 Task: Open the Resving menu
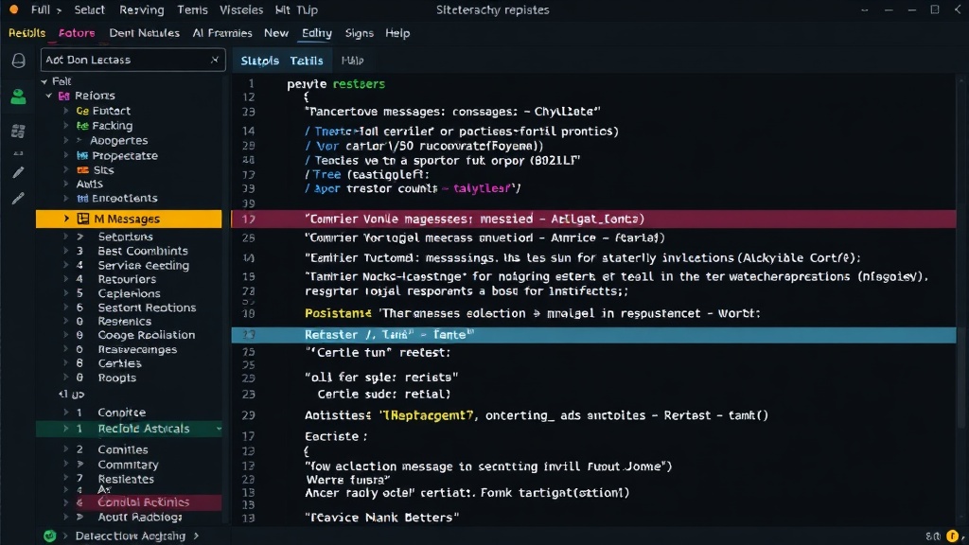[x=142, y=9]
